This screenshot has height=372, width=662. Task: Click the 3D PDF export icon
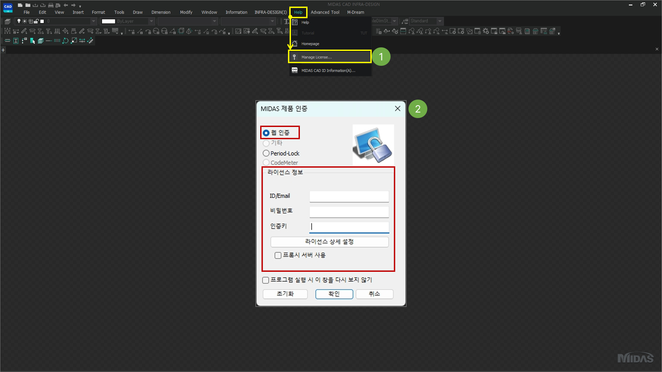click(511, 31)
